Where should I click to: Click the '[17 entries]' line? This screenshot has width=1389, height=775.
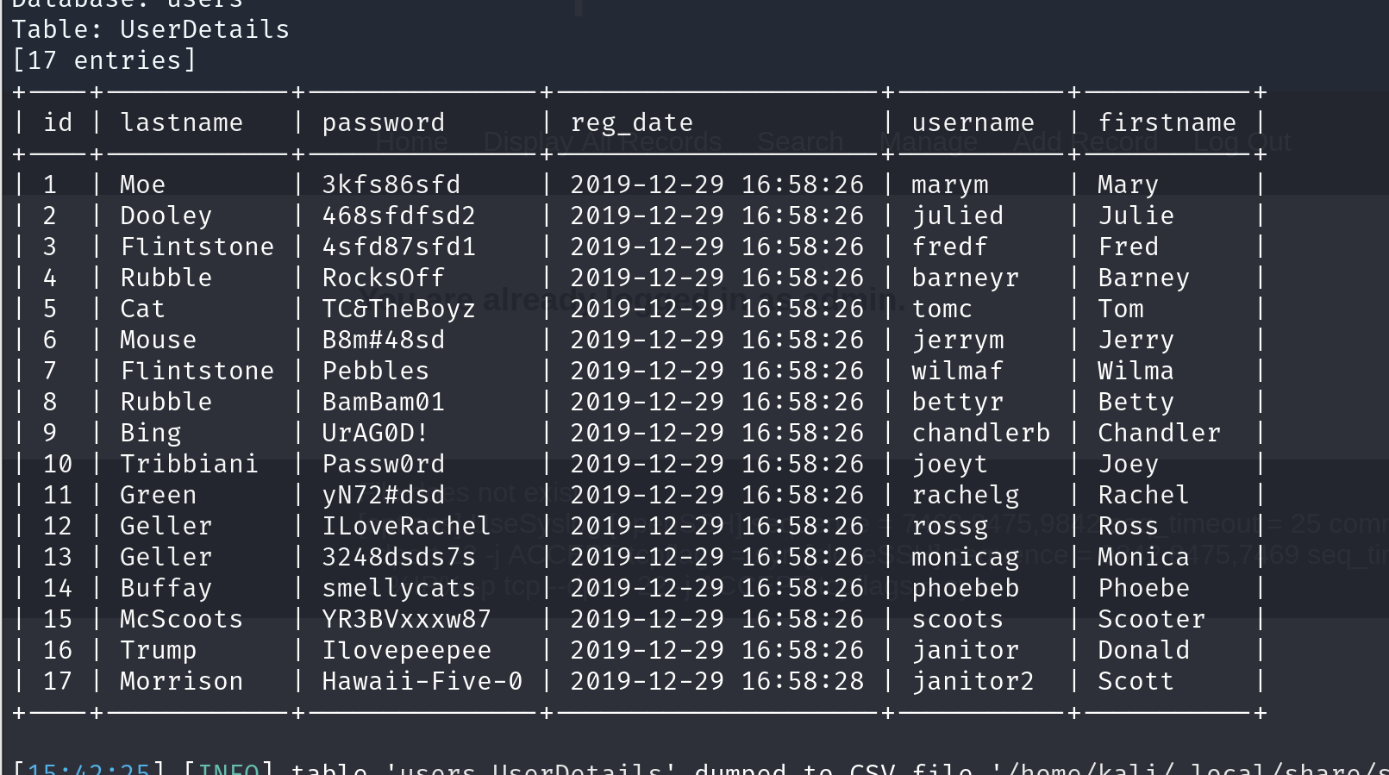pyautogui.click(x=104, y=60)
